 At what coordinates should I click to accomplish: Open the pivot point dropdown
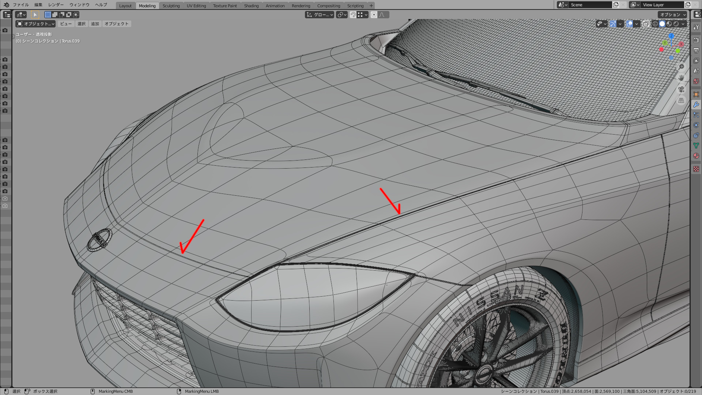[342, 15]
